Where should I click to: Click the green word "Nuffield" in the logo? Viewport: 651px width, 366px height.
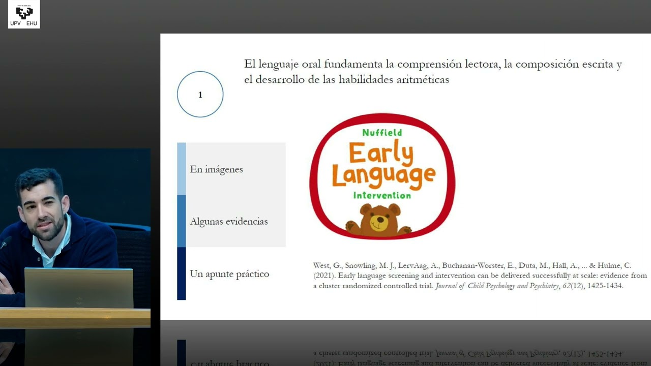382,133
